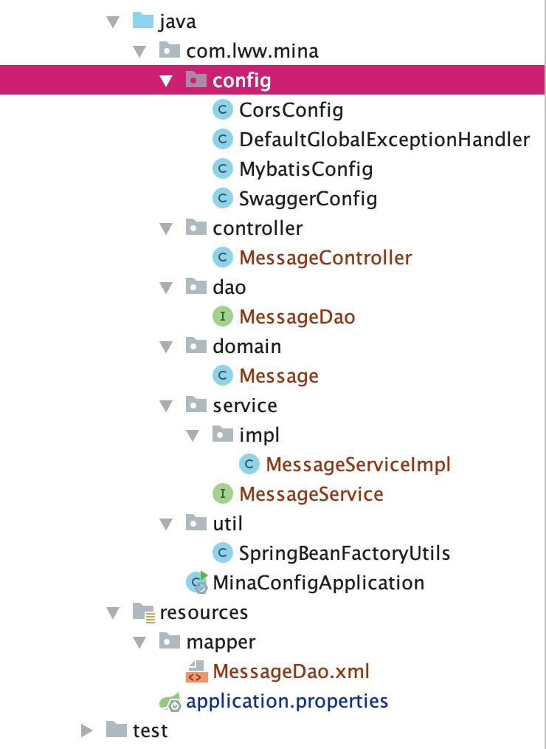
Task: Collapse the impl package arrow
Action: click(193, 436)
